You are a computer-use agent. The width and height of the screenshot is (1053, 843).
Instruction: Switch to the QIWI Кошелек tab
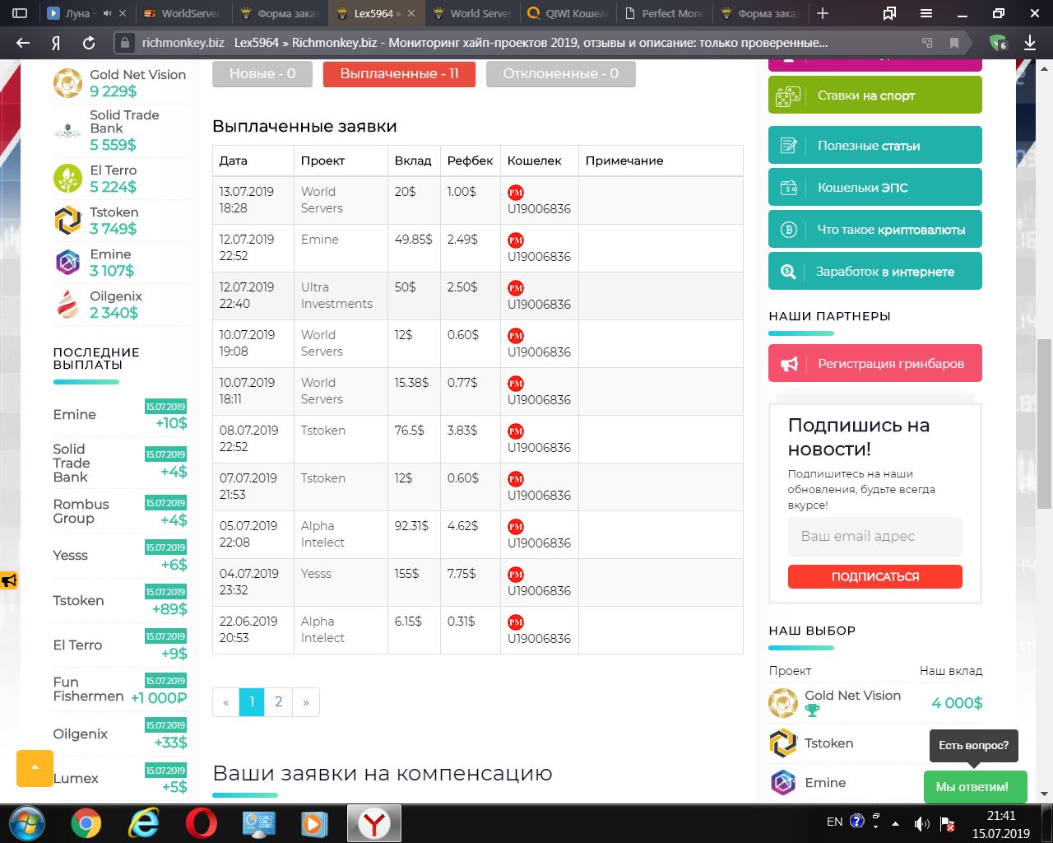coord(568,13)
